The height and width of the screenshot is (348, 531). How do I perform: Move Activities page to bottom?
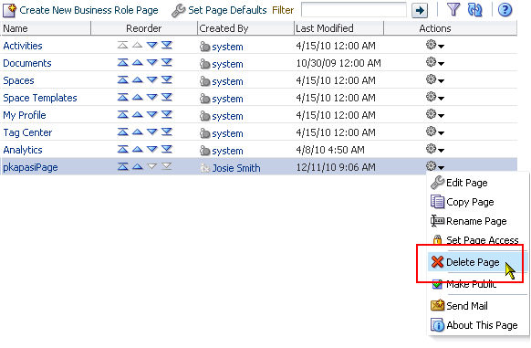167,45
